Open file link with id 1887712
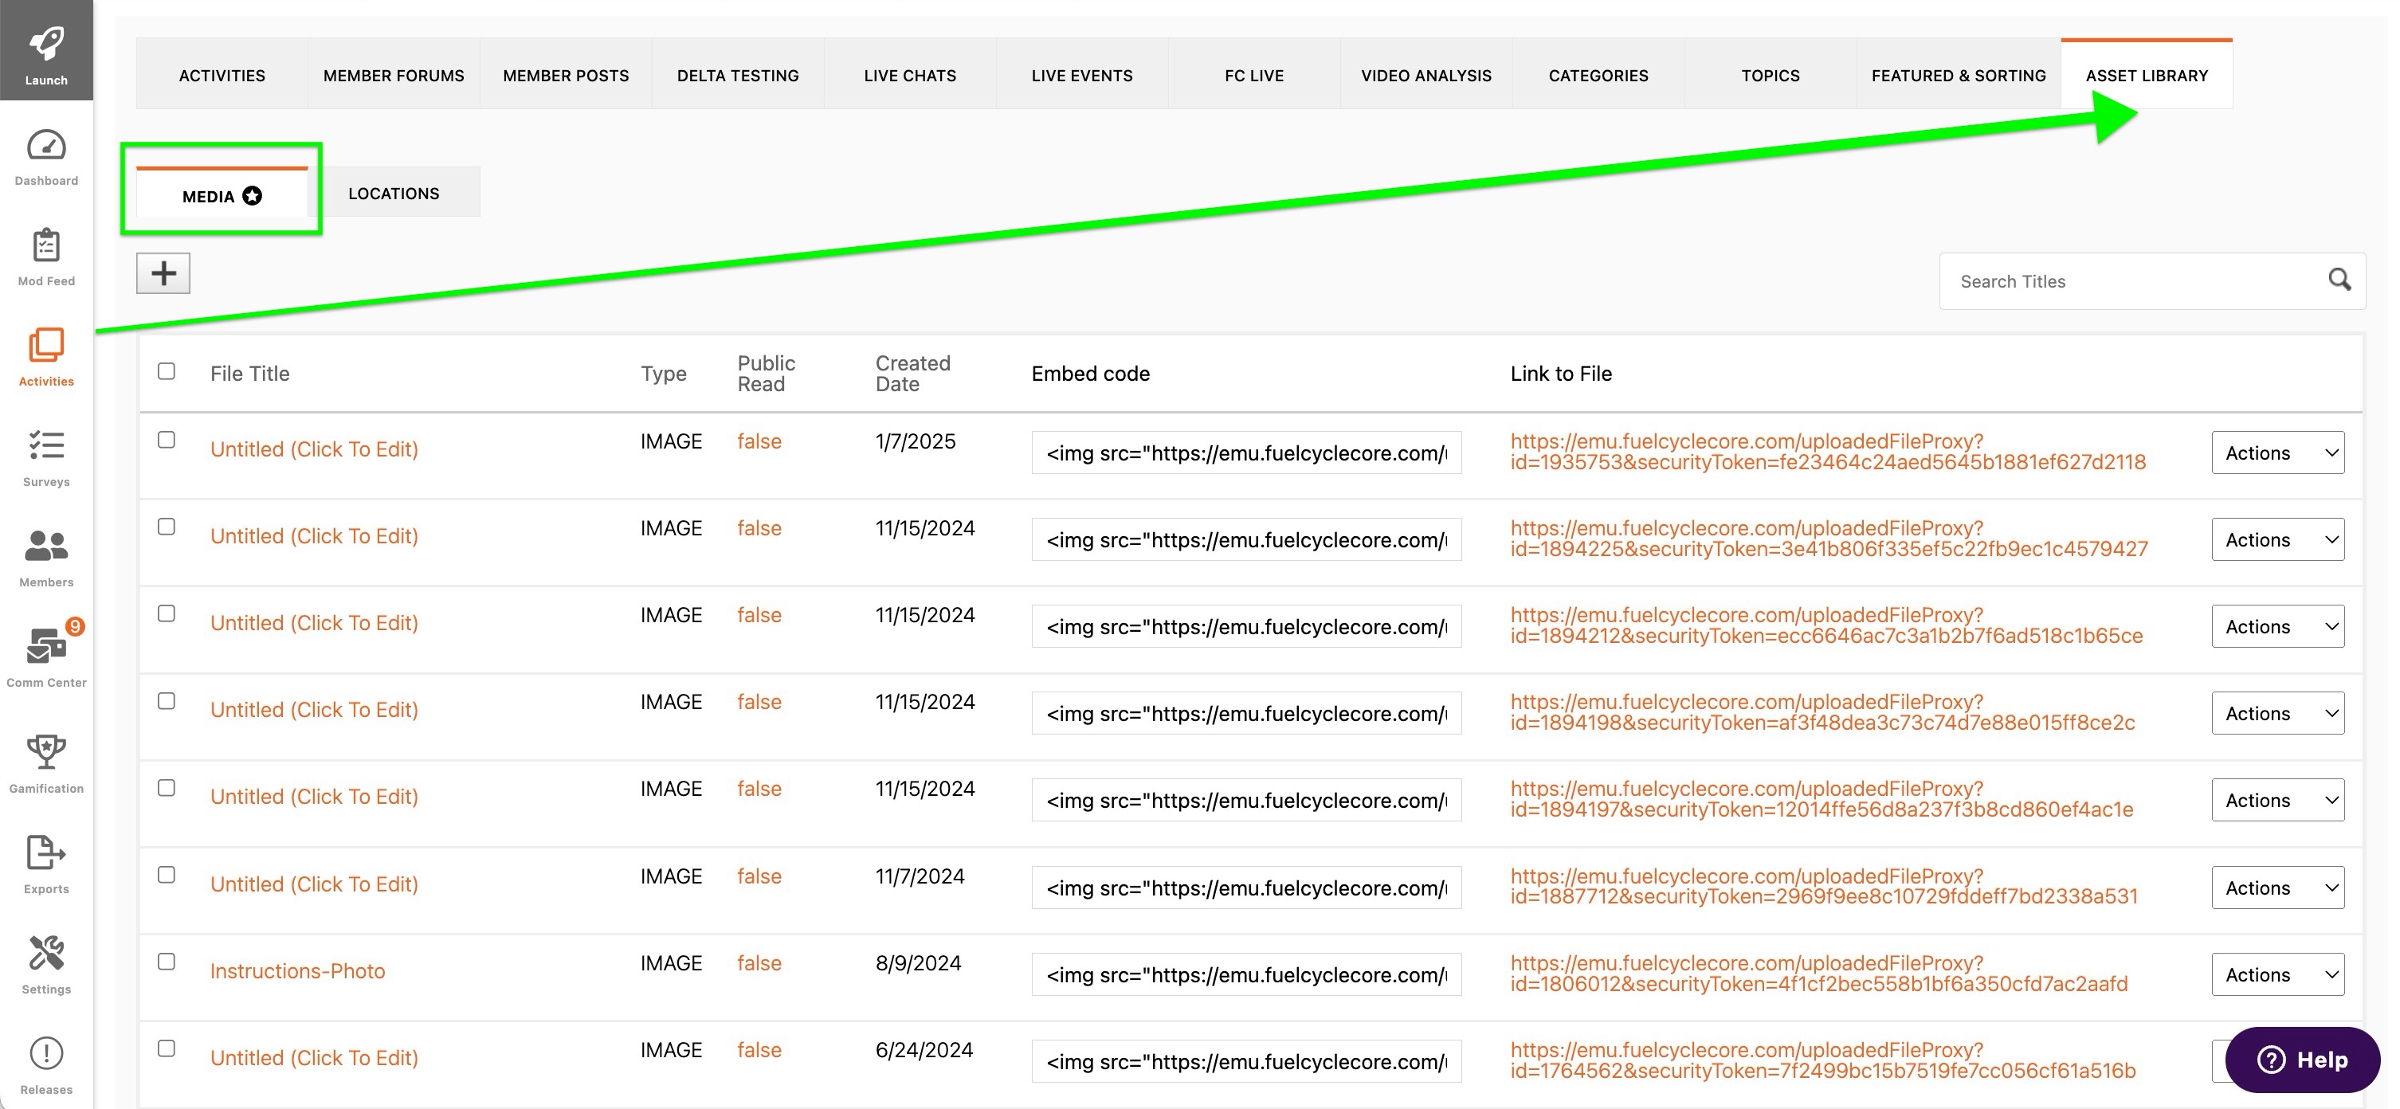Screen dimensions: 2400x1109 (x=1823, y=887)
